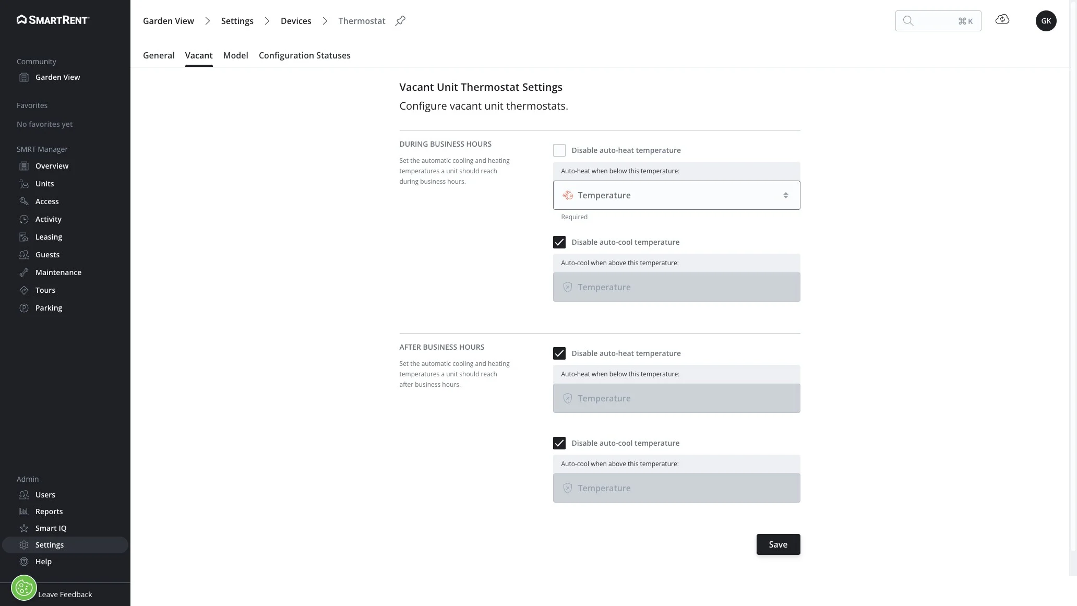Click the Units sidebar icon

[24, 184]
